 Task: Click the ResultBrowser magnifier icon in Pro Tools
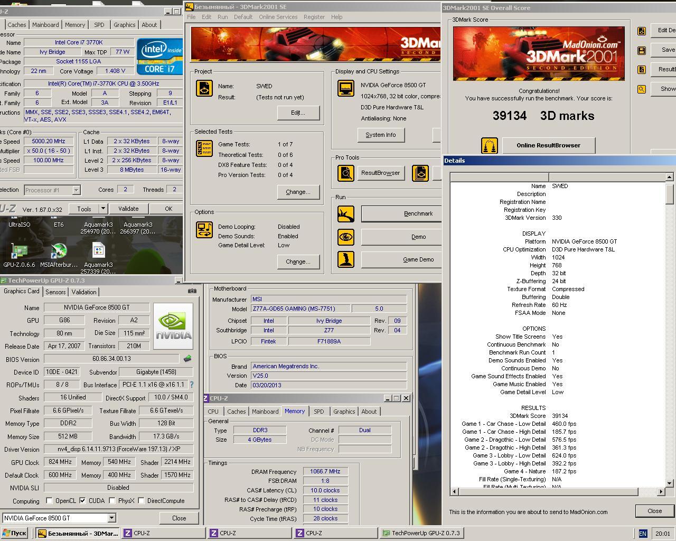[346, 173]
